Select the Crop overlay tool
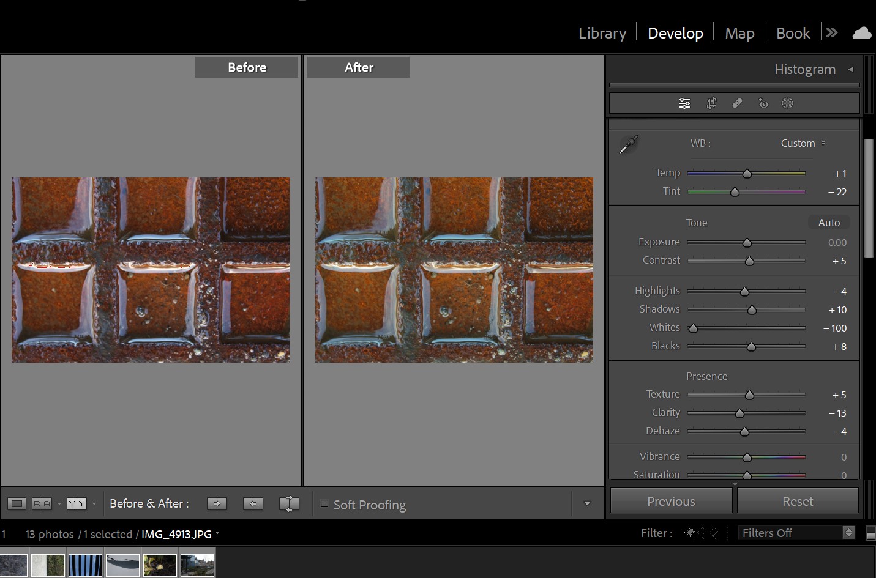This screenshot has width=876, height=578. (711, 103)
